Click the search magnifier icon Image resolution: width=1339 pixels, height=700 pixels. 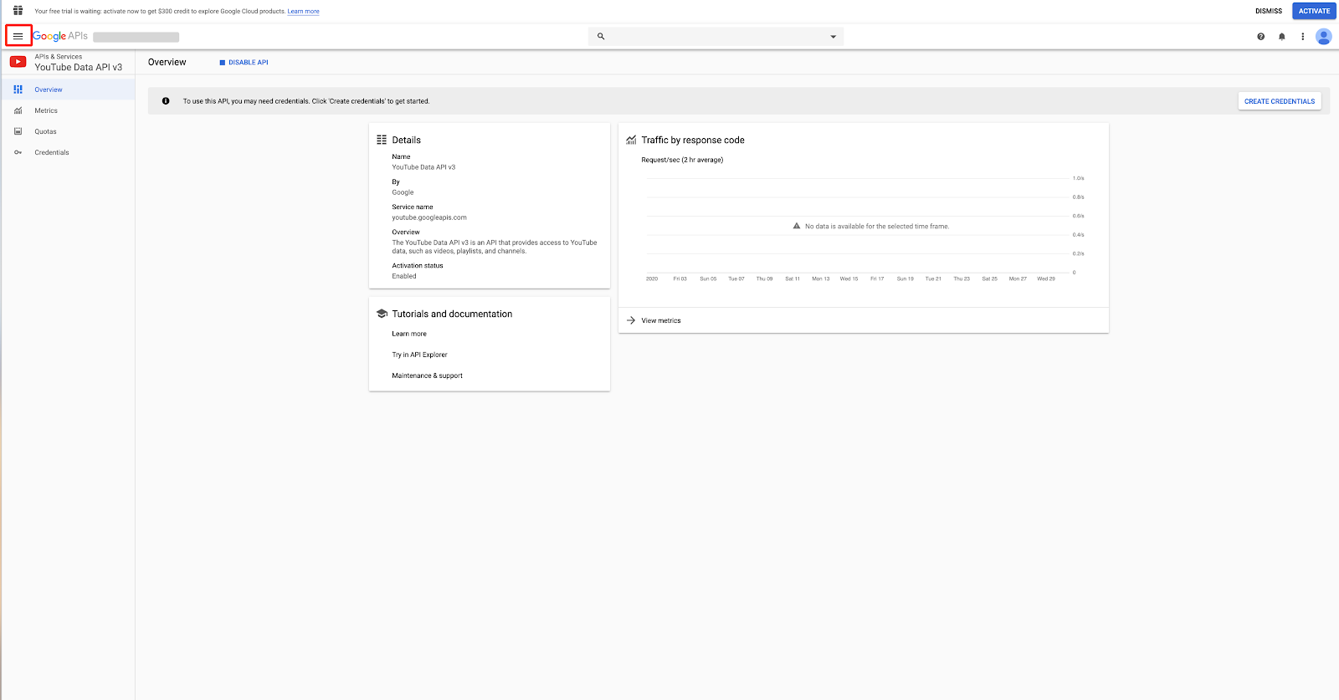pyautogui.click(x=601, y=36)
